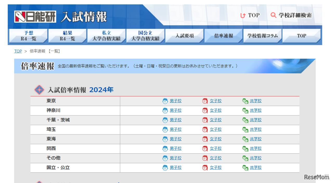Open 男子校 link for 東京
333x183 pixels.
coord(176,101)
